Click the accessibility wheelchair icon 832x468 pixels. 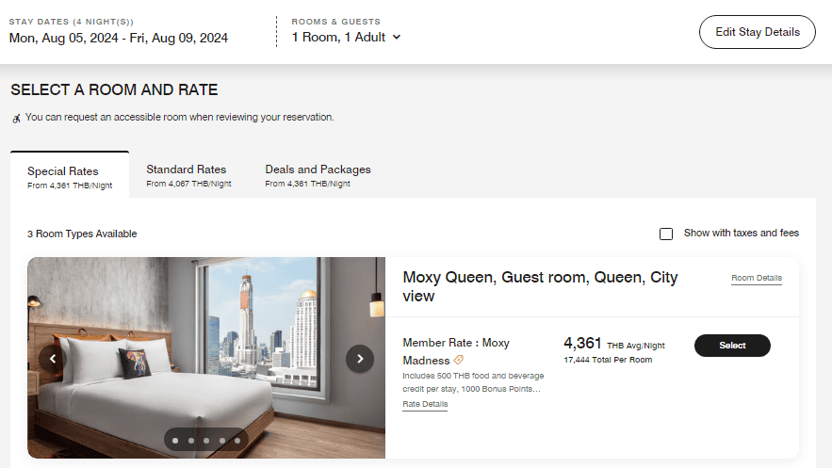coord(16,119)
